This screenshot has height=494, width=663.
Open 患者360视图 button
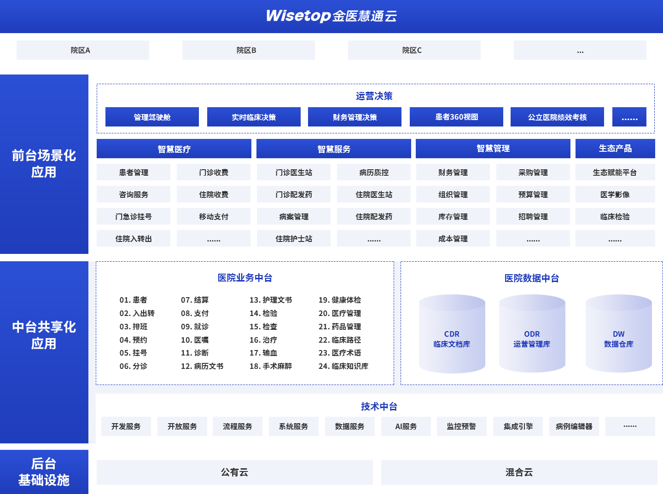point(456,117)
